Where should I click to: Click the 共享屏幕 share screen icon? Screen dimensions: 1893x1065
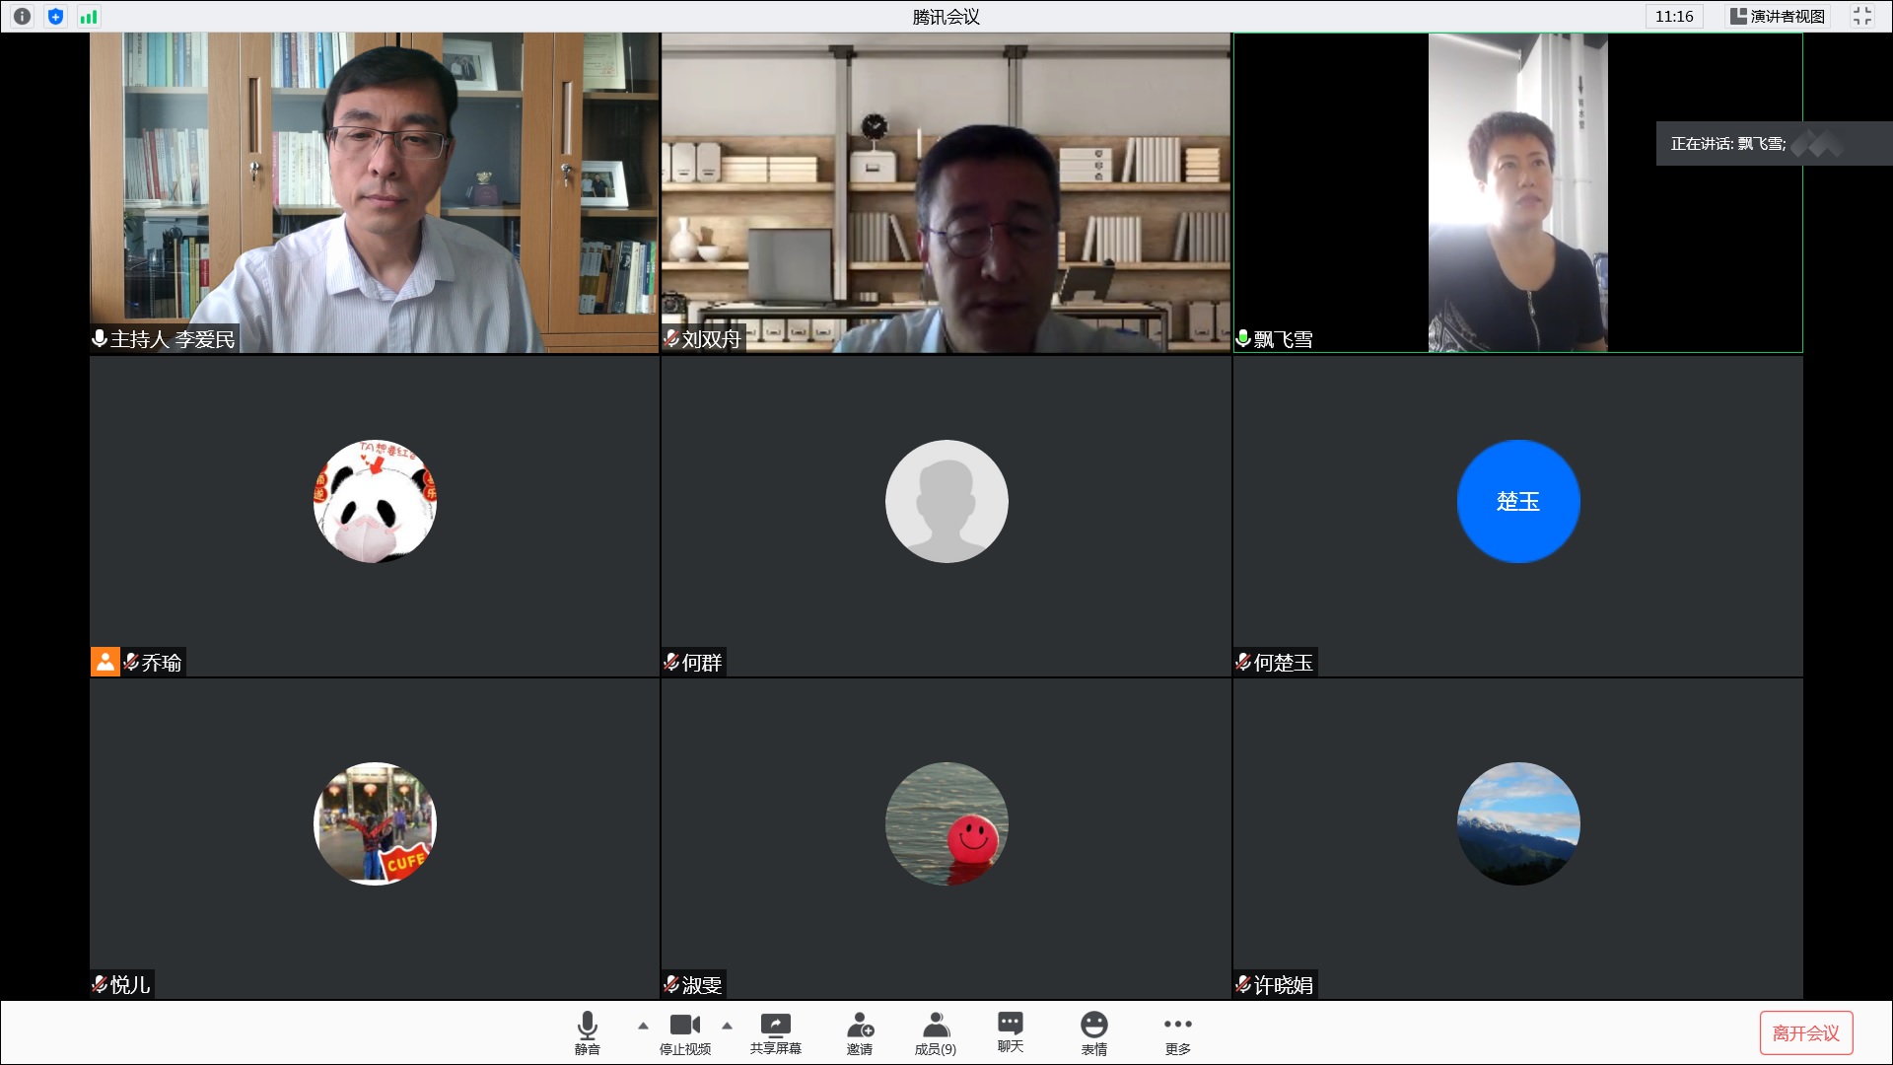click(775, 1031)
